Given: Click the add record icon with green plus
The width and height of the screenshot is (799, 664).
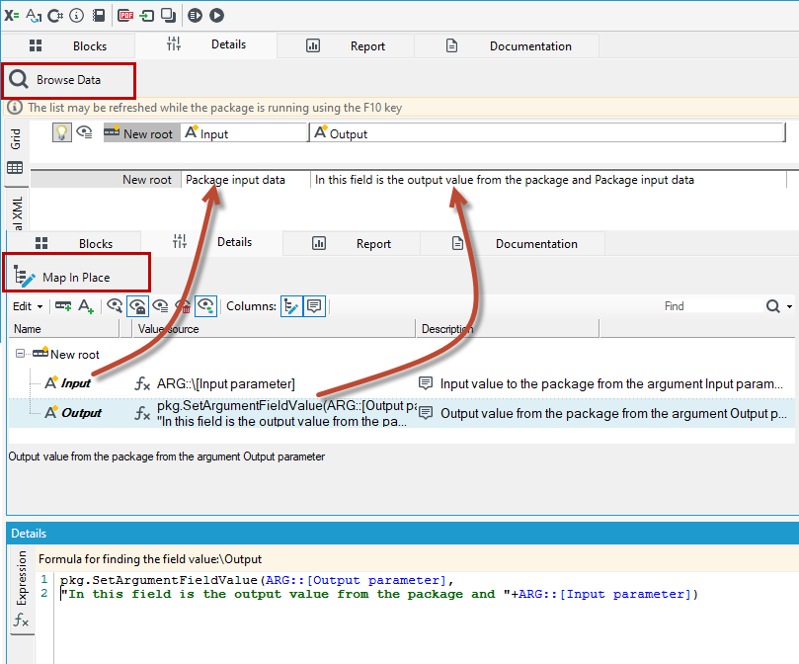Looking at the screenshot, I should click(x=63, y=306).
